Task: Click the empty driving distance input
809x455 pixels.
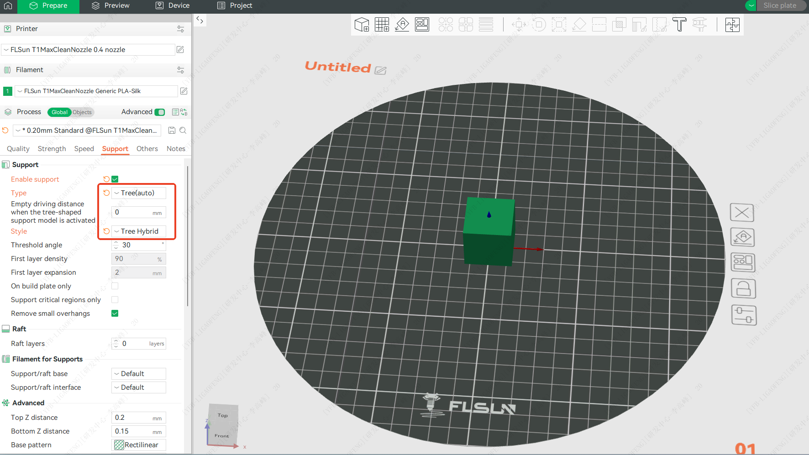Action: click(x=139, y=212)
